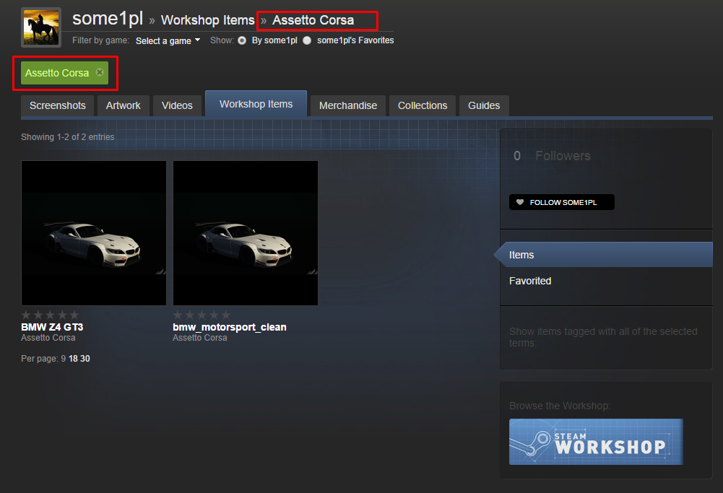Select the 'By some1pl' radio option
The image size is (723, 493).
coord(242,40)
